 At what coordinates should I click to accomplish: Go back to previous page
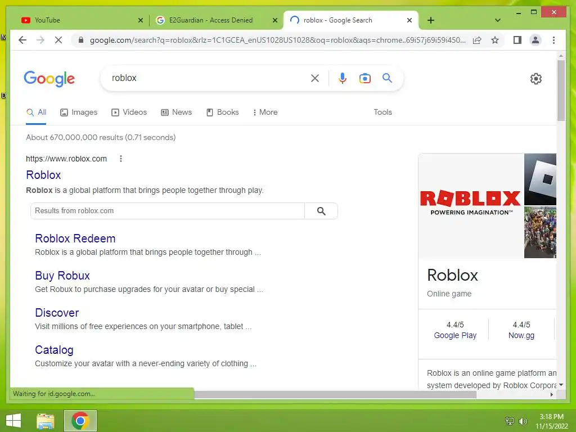point(22,40)
